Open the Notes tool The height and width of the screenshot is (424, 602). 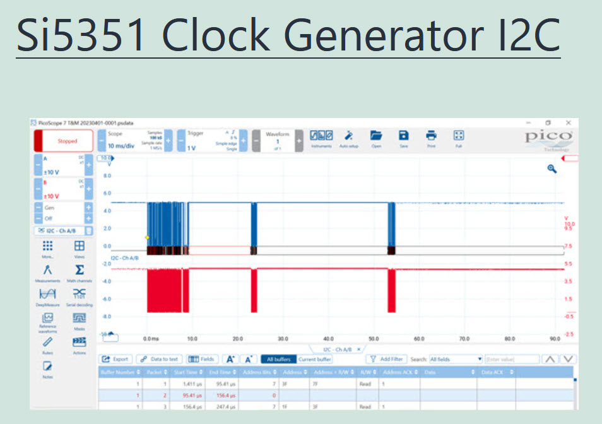(47, 369)
